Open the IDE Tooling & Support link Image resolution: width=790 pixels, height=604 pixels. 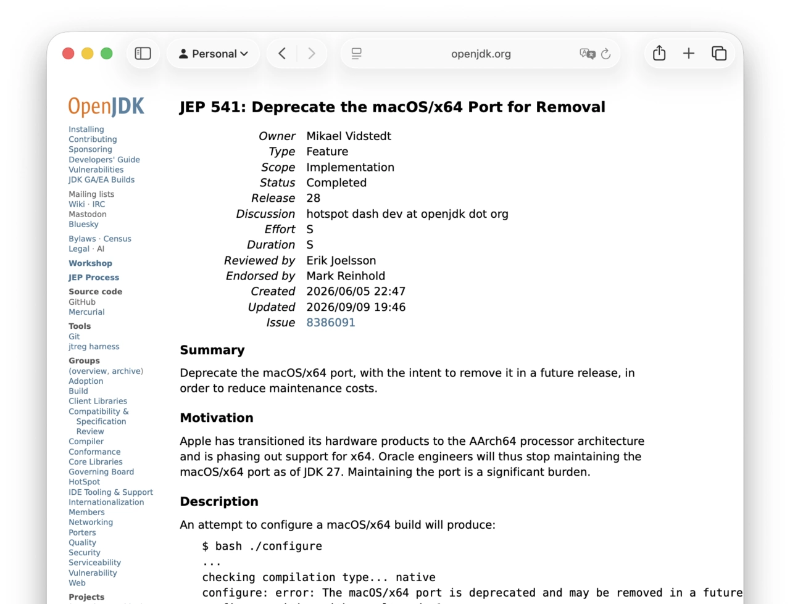coord(110,492)
